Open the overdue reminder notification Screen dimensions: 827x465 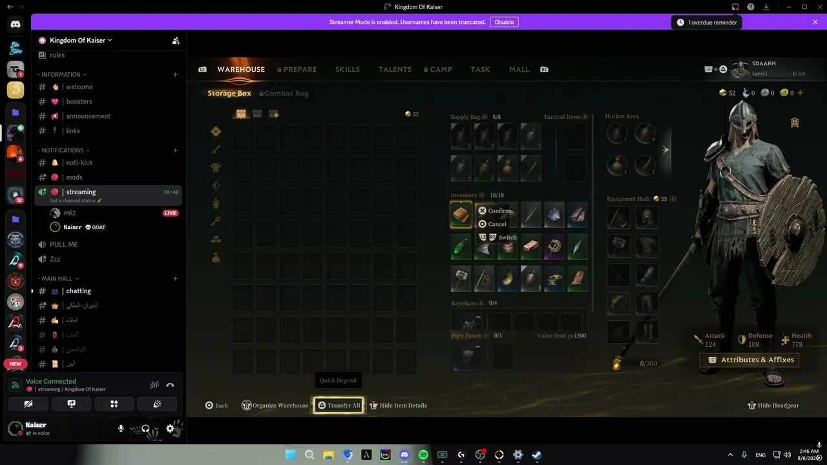coord(706,22)
